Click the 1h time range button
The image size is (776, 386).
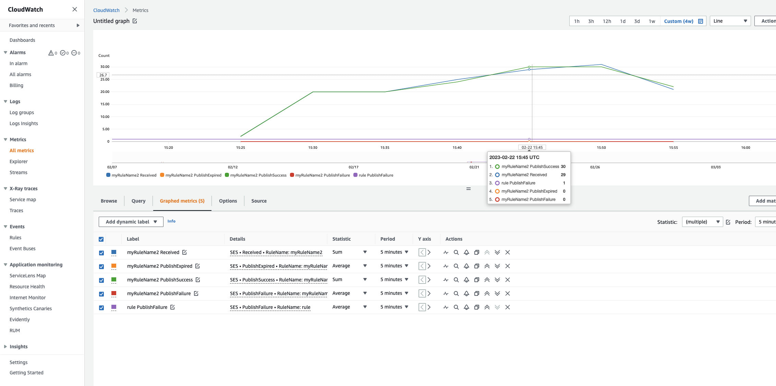pyautogui.click(x=576, y=21)
